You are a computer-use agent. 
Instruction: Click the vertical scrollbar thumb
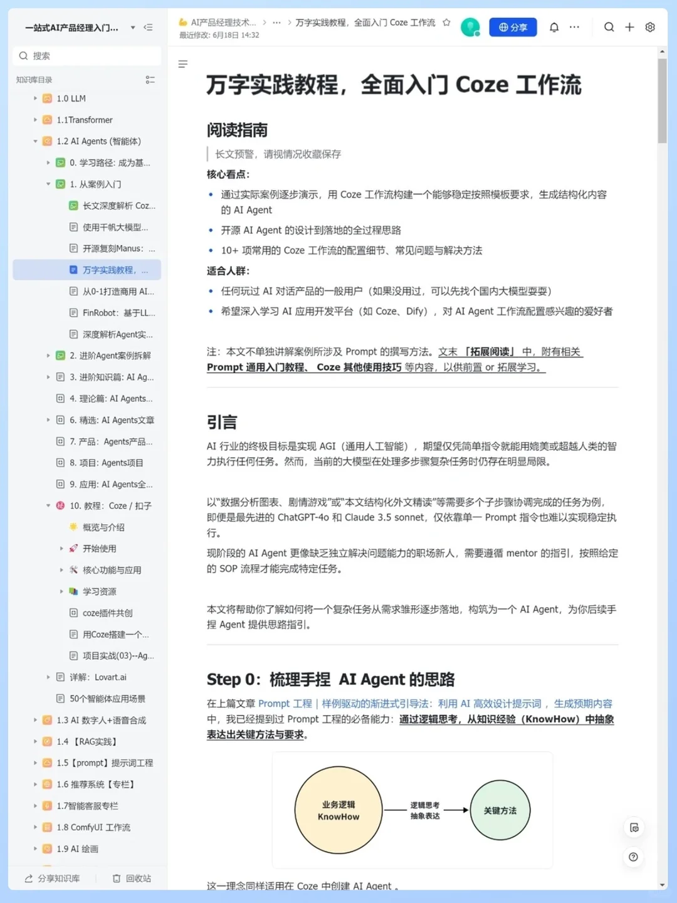[x=663, y=100]
